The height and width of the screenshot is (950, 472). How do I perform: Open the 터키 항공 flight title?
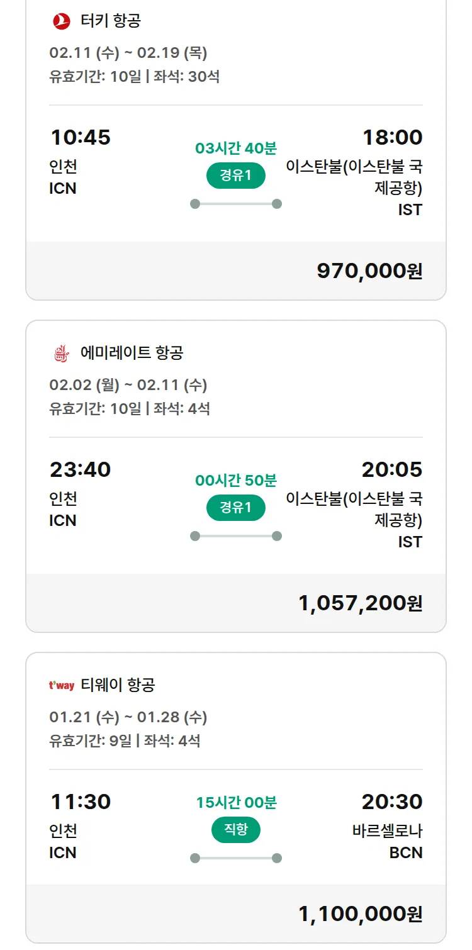point(111,21)
